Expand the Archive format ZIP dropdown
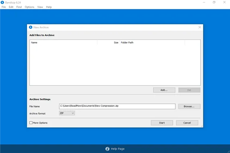This screenshot has height=153, width=230. [x=67, y=113]
